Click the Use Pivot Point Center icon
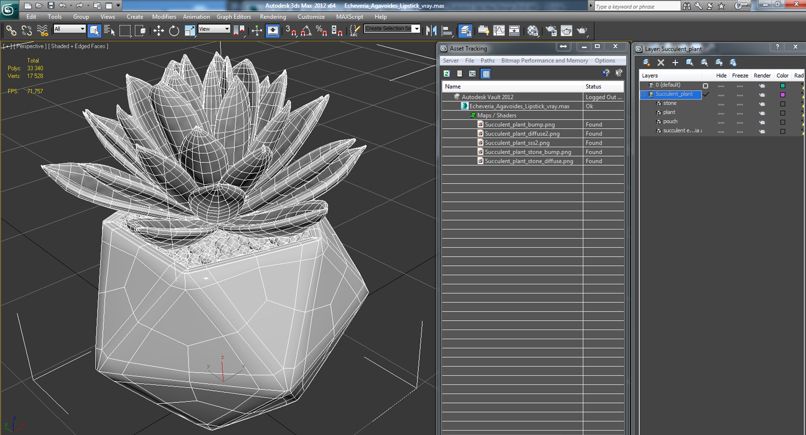The width and height of the screenshot is (806, 435). pyautogui.click(x=239, y=30)
